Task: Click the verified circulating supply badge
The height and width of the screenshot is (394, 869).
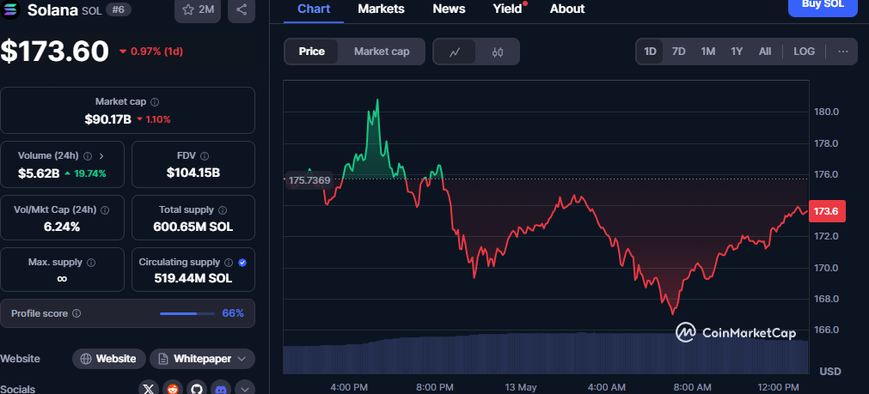Action: click(242, 263)
